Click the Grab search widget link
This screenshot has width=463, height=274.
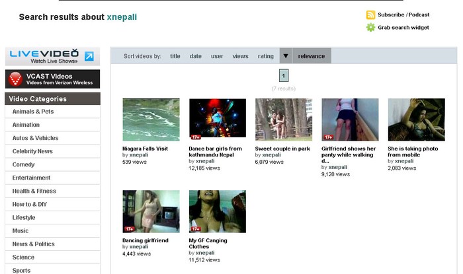point(403,28)
